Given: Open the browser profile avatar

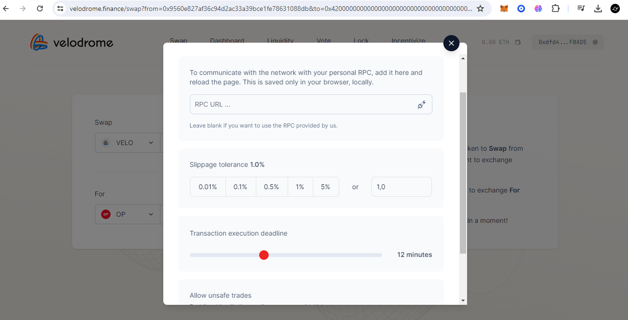Looking at the screenshot, I should [615, 9].
